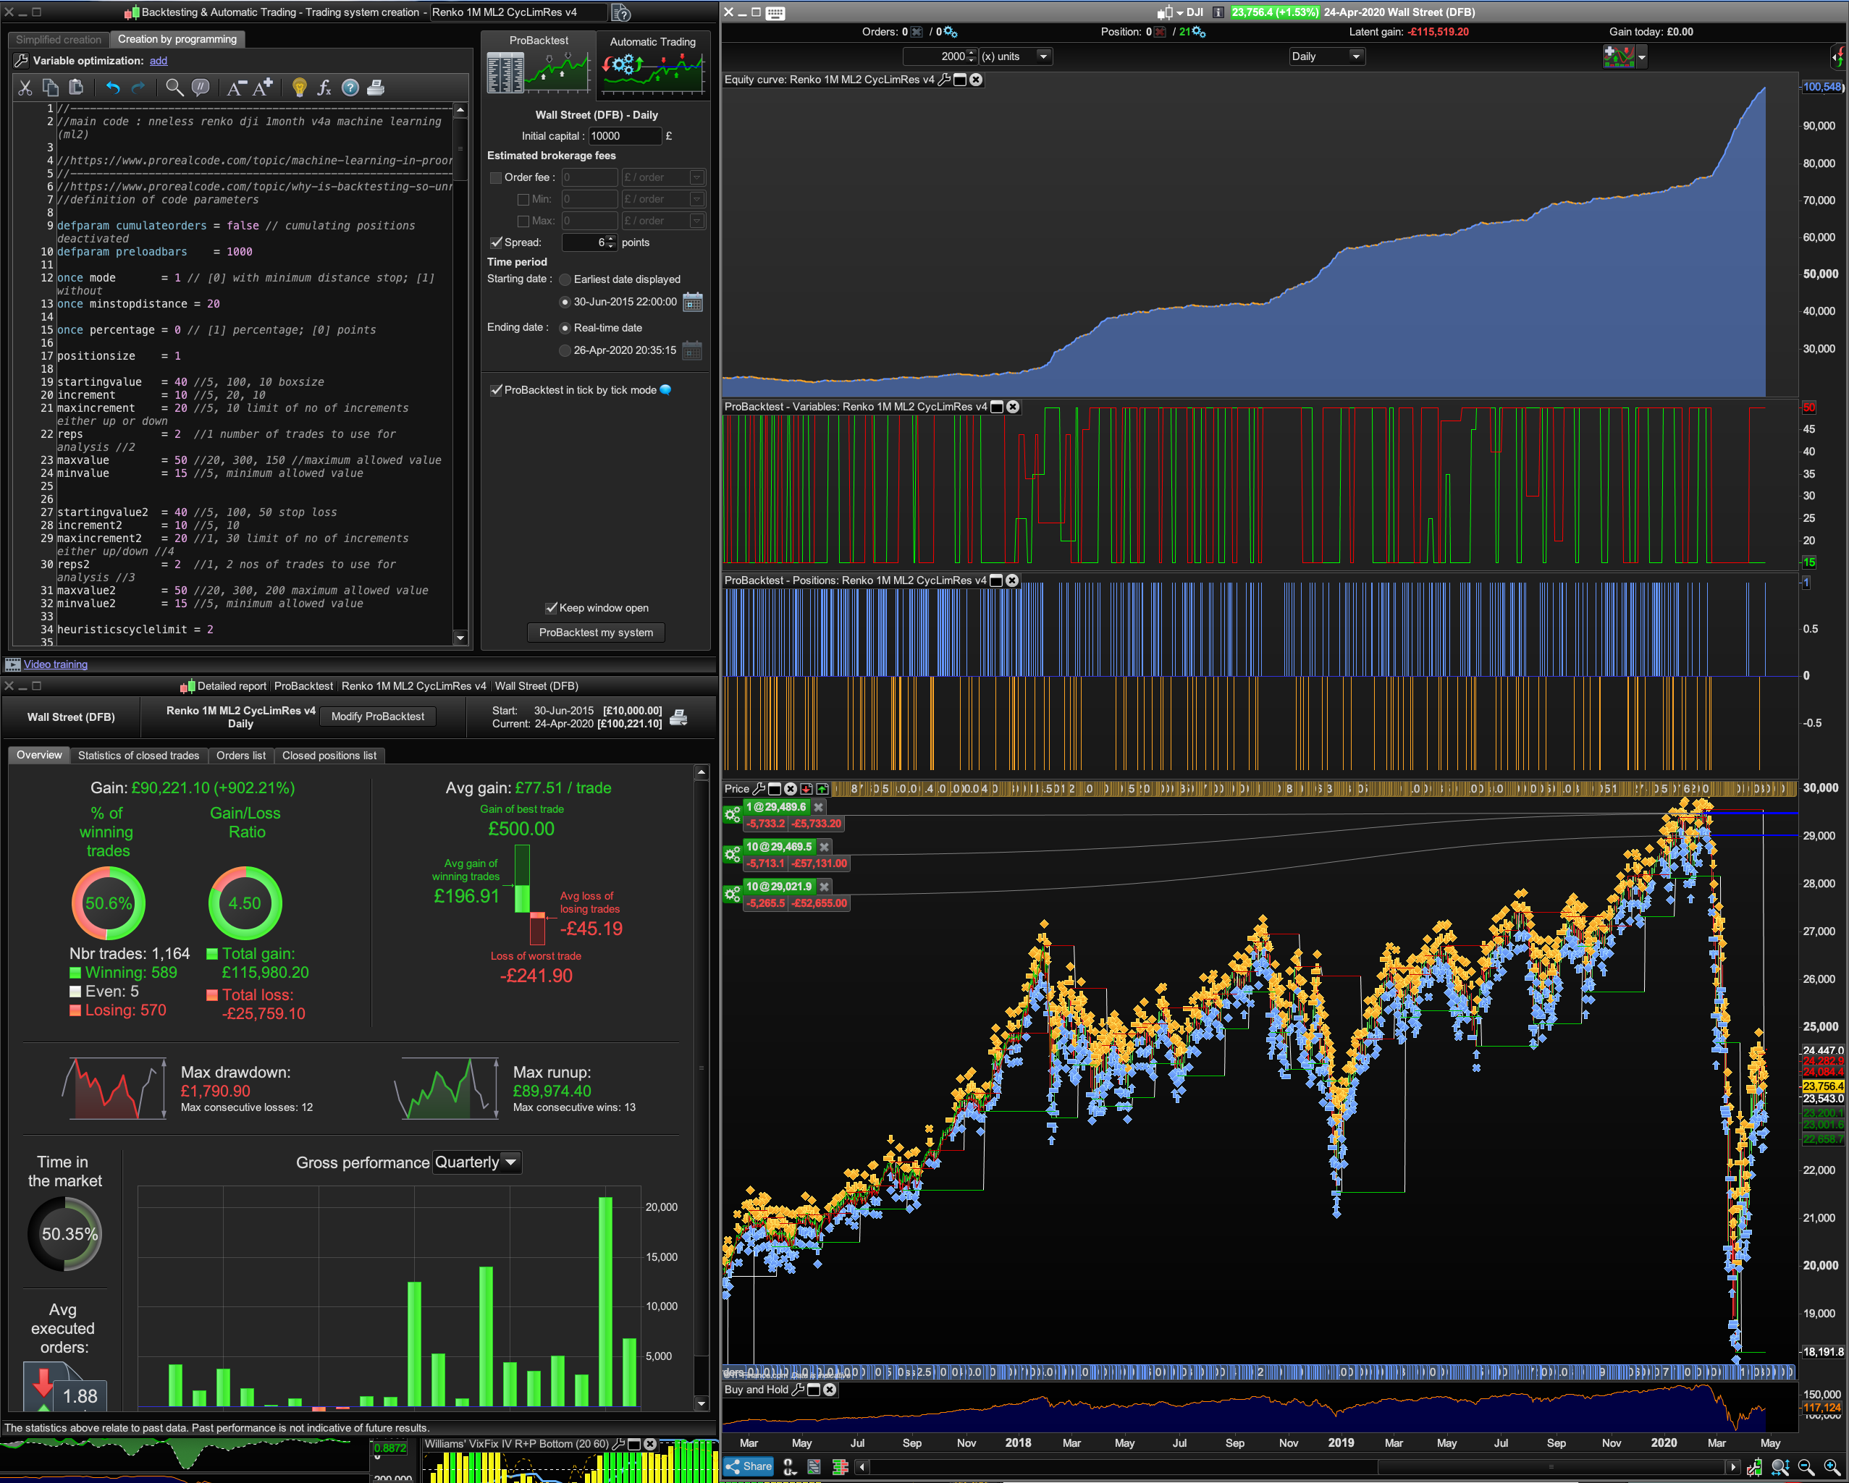The height and width of the screenshot is (1483, 1849).
Task: Increase editor font size with A+ icon
Action: 262,88
